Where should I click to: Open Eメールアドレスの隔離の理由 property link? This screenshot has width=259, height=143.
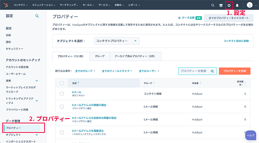tap(89, 105)
